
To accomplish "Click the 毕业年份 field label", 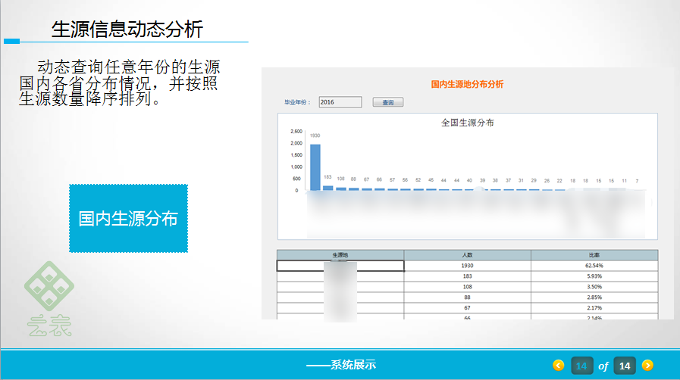I will 297,102.
